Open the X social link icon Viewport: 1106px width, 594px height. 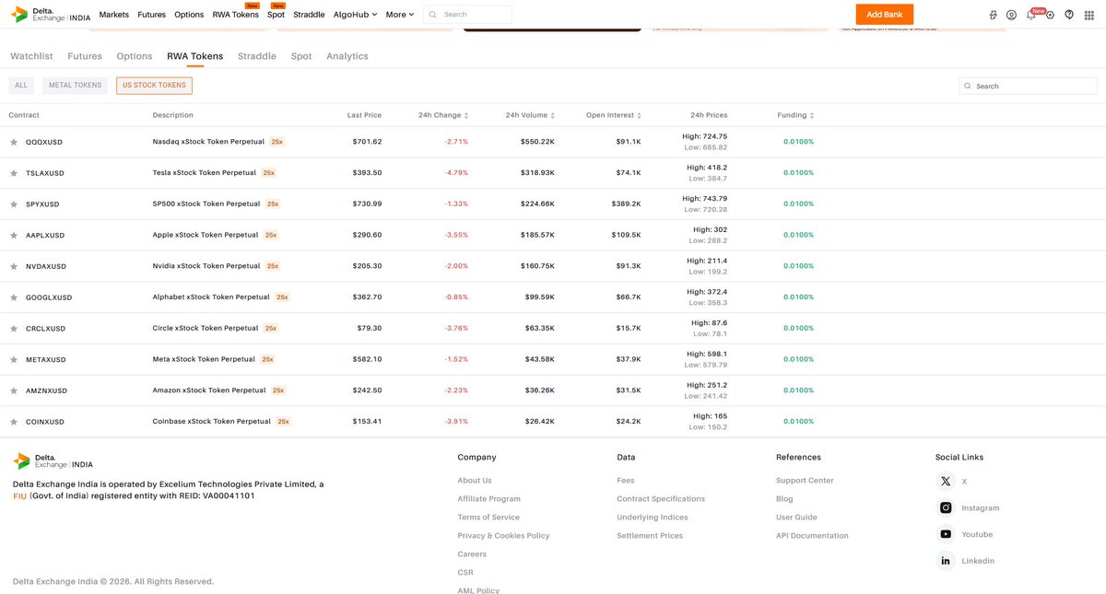click(946, 481)
